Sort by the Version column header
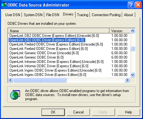 pos(120,31)
